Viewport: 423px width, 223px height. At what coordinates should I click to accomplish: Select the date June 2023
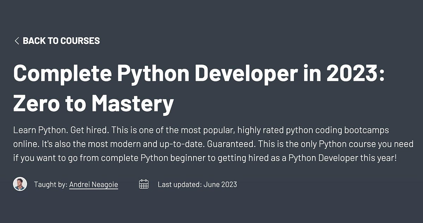pyautogui.click(x=220, y=184)
